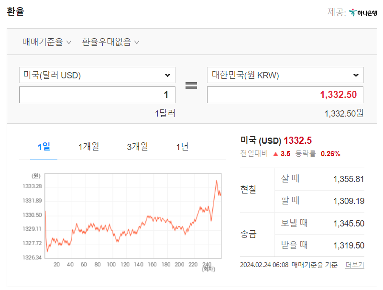This screenshot has width=383, height=290.
Task: Click the arrow in the USD select box
Action: click(x=167, y=75)
